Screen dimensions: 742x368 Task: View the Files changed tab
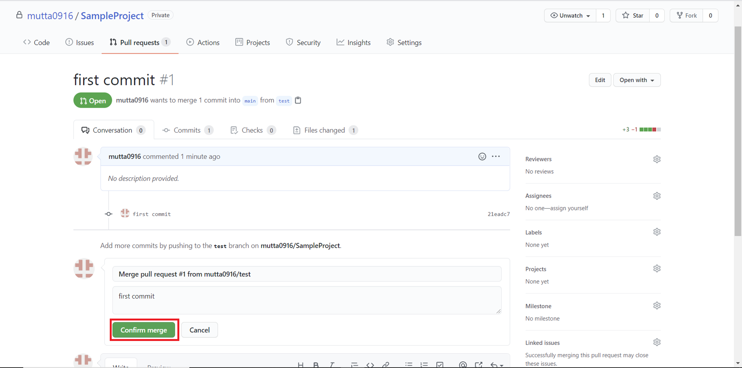point(325,130)
